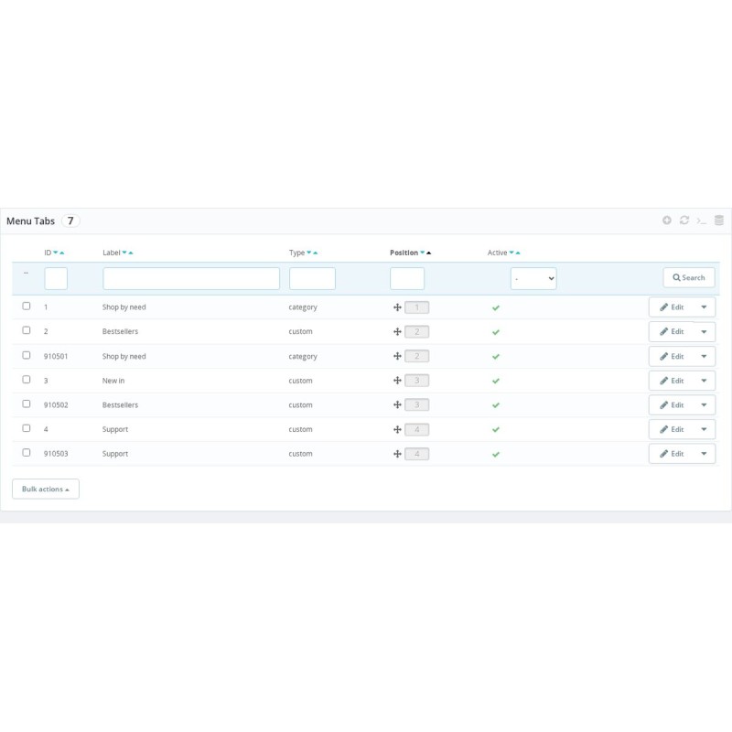Click the Type column header text
Viewport: 732px width, 732px height.
pyautogui.click(x=296, y=253)
